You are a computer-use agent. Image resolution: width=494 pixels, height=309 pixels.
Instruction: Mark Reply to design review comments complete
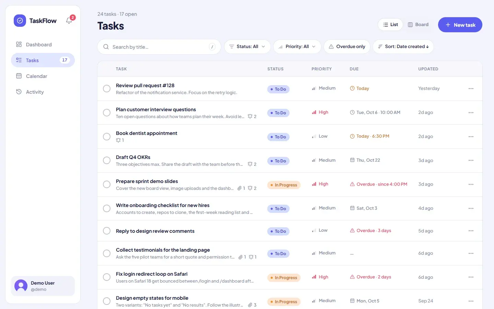coord(107,231)
